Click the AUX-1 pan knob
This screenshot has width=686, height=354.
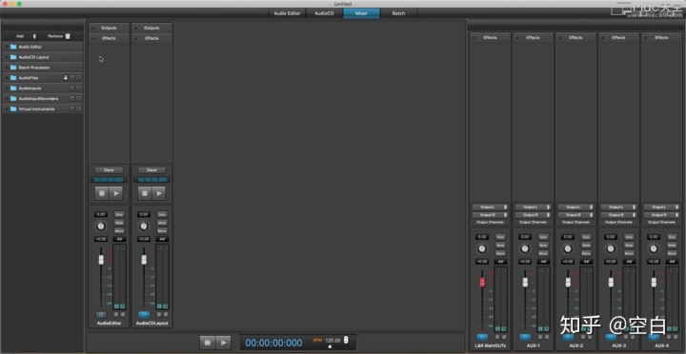[525, 248]
